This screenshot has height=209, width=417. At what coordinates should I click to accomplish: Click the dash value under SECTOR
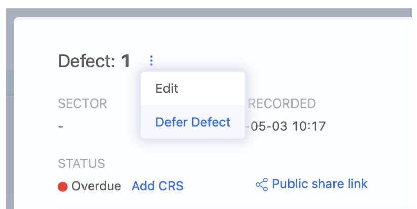pos(61,126)
